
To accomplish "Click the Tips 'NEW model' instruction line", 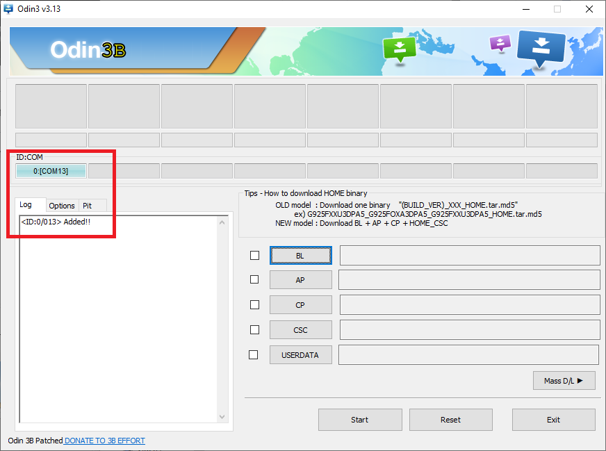I will (x=361, y=223).
